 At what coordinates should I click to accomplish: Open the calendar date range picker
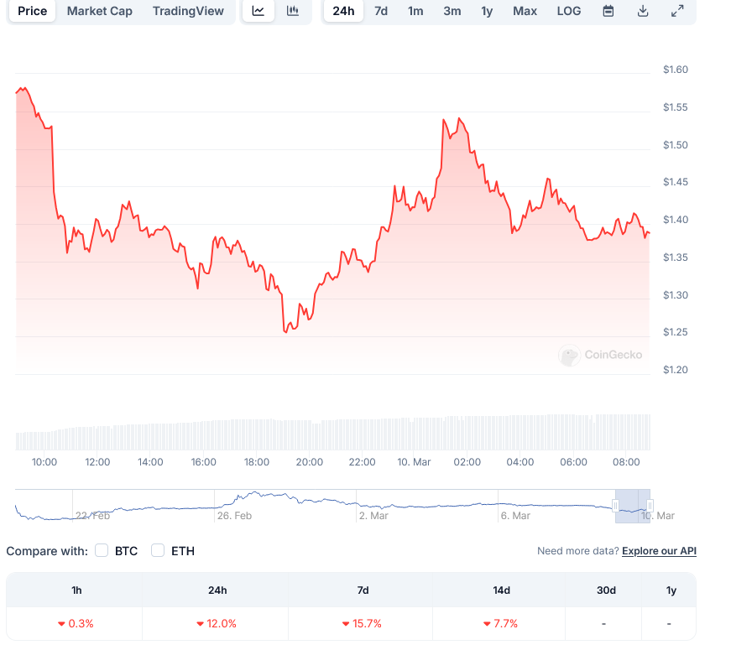pyautogui.click(x=608, y=11)
